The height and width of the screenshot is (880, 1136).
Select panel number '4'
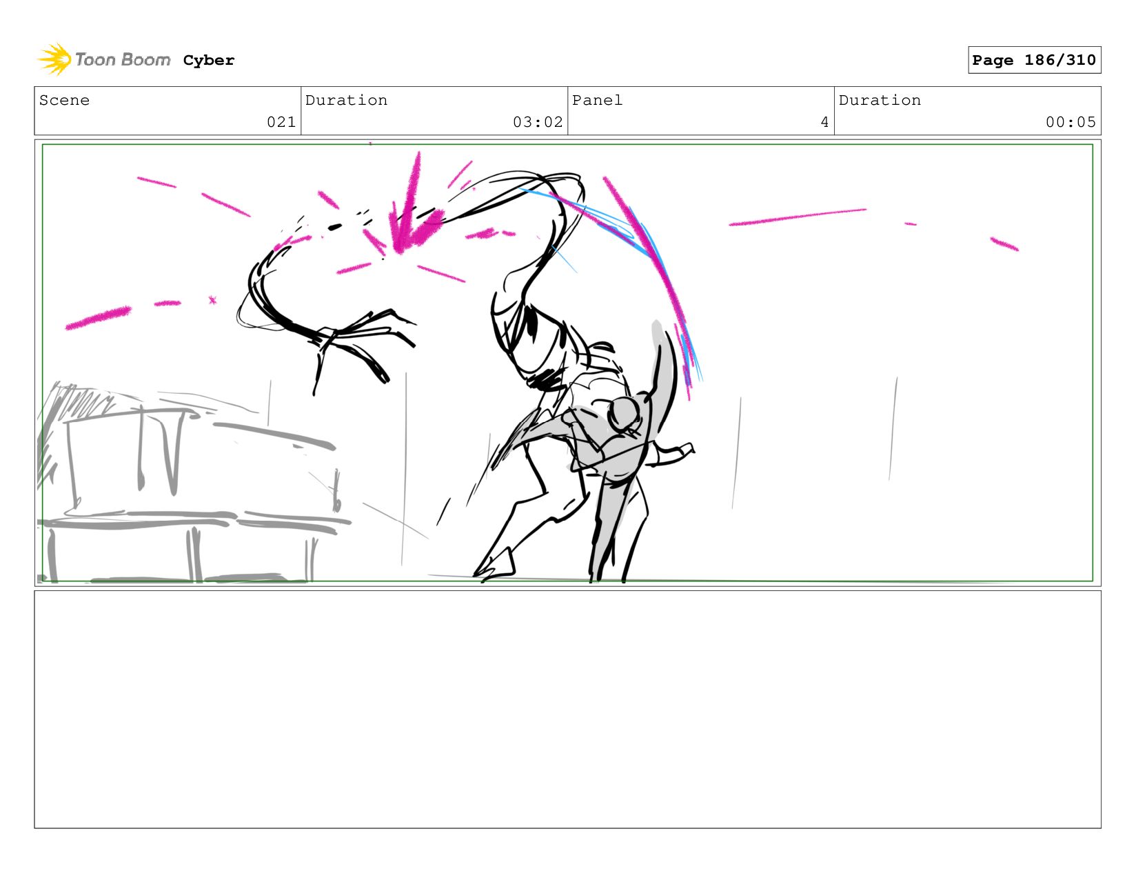click(824, 122)
